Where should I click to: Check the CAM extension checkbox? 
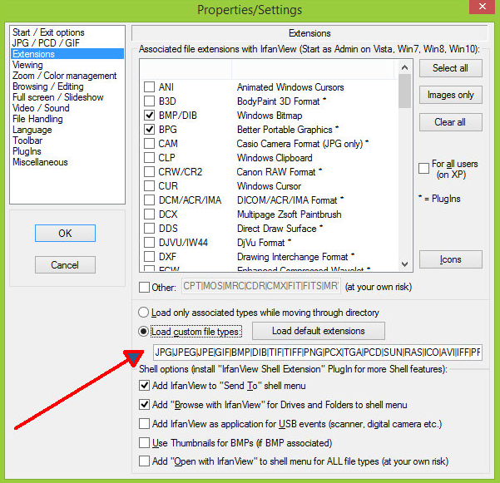[x=149, y=143]
